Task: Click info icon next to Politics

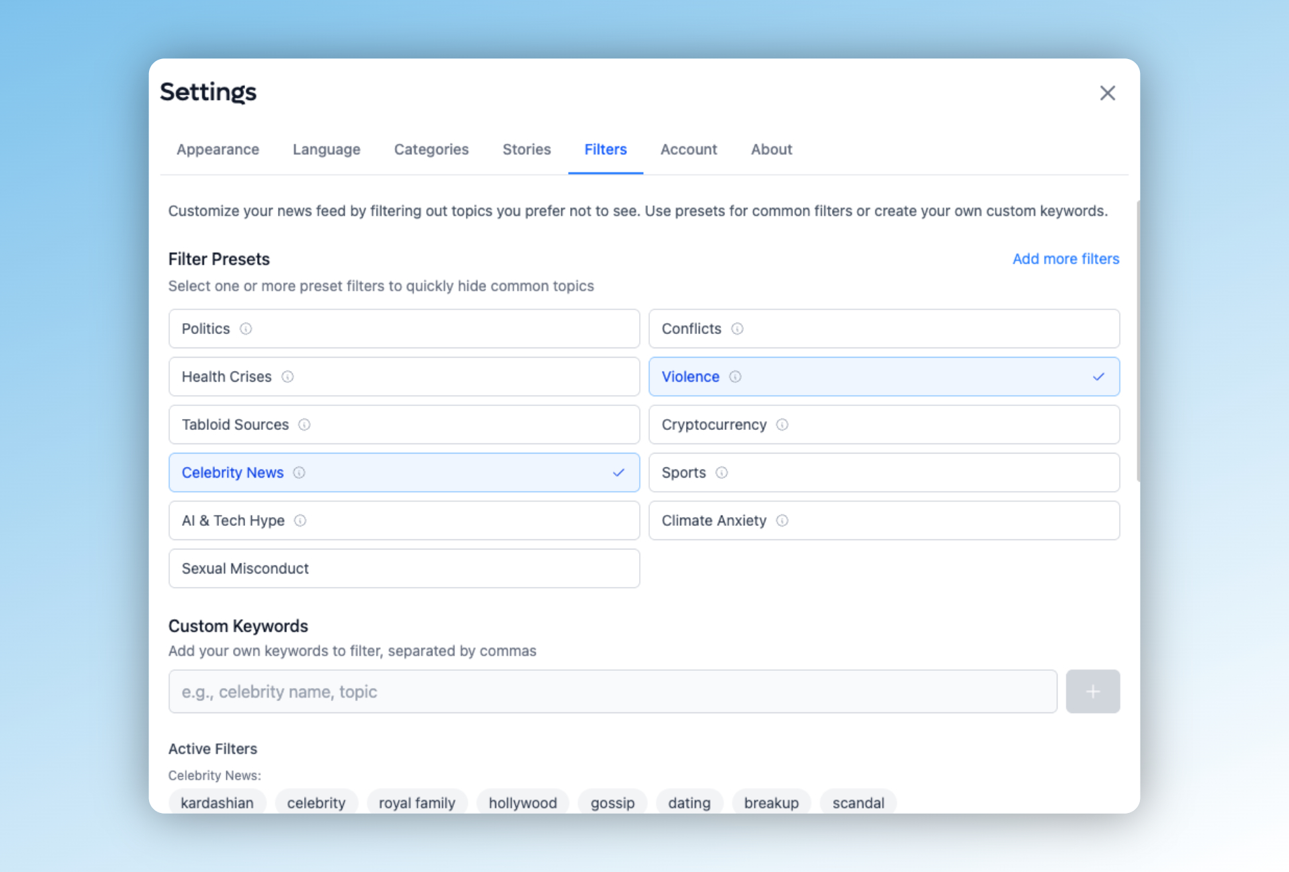Action: [x=246, y=329]
